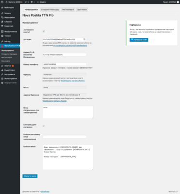This screenshot has width=180, height=194.
Task: Click the plus Додати (add new) item
Action: pos(41,2)
